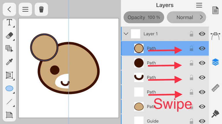Select the Ellipse shape tool
This screenshot has height=124, width=222.
pos(9,89)
